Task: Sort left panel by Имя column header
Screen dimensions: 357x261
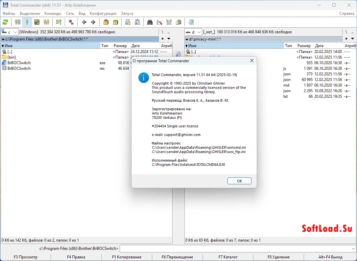Action: tap(51, 46)
